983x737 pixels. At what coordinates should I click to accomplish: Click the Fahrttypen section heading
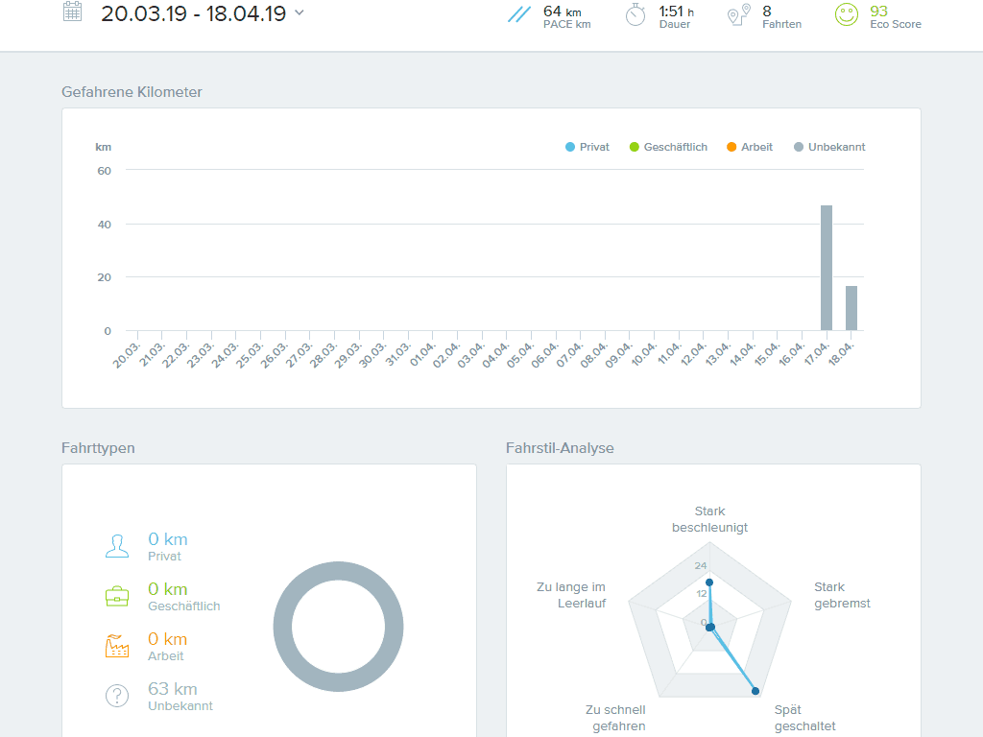click(x=99, y=448)
